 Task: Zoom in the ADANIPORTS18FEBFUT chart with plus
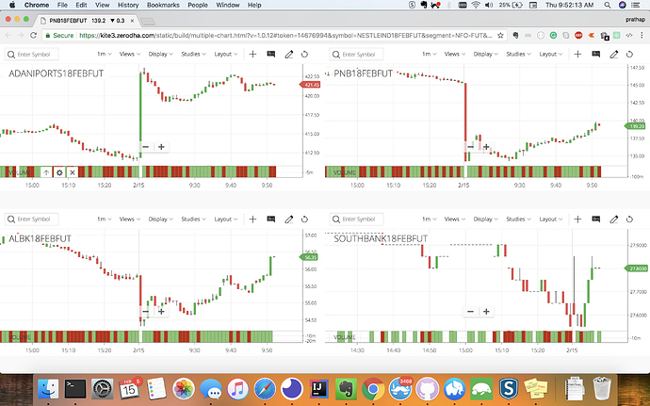pyautogui.click(x=161, y=147)
